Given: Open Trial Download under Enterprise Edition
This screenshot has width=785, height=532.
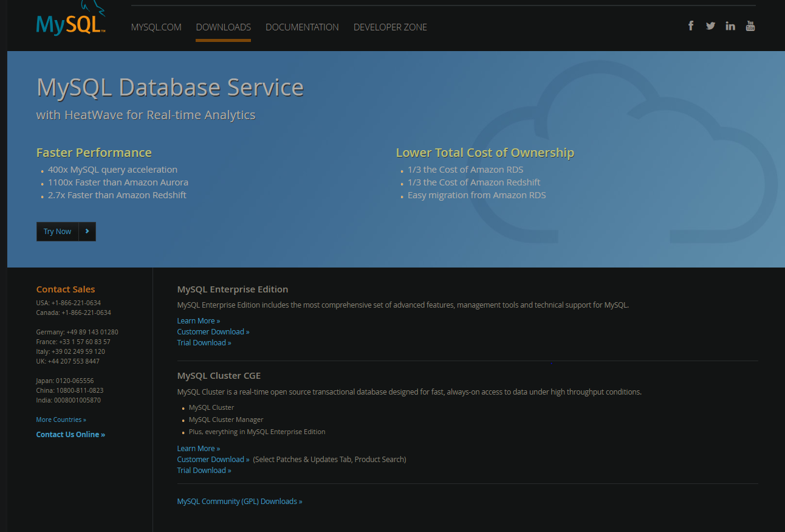Looking at the screenshot, I should (204, 343).
